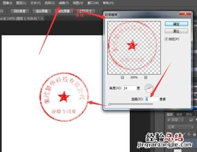This screenshot has height=152, width=197.
Task: Click the 打印尺寸 button
Action: [x=86, y=11]
